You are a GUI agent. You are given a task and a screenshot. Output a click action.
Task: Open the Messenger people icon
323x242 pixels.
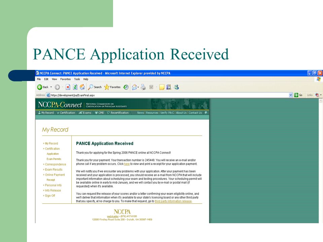[x=176, y=87]
